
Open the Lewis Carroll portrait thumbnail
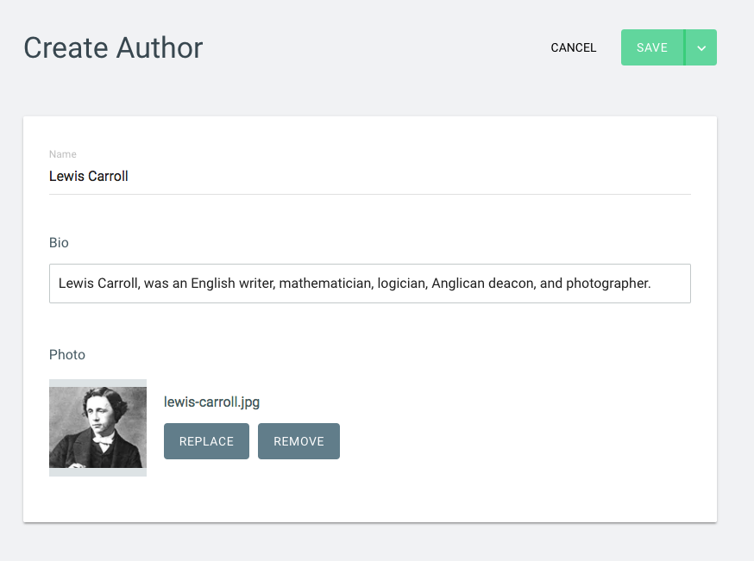click(97, 427)
